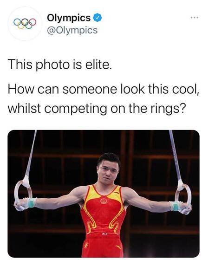Click the left teal wrist guard
The image size is (202, 260).
(32, 202)
